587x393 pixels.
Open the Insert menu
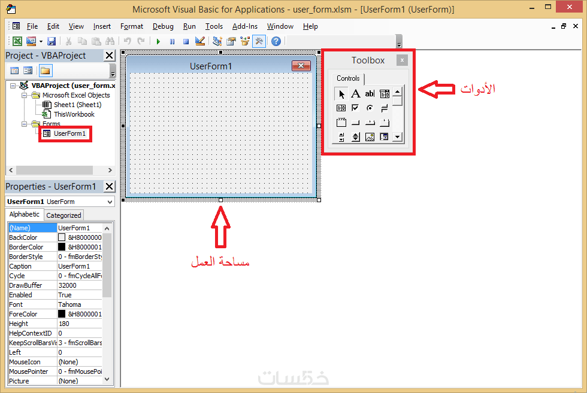point(102,26)
